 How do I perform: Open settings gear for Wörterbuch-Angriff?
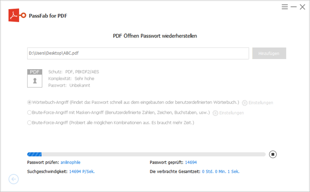(x=245, y=103)
